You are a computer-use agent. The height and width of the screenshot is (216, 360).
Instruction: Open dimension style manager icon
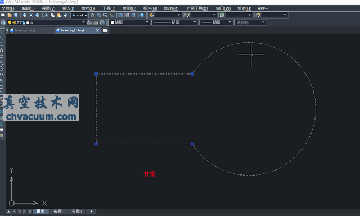[x=187, y=15]
